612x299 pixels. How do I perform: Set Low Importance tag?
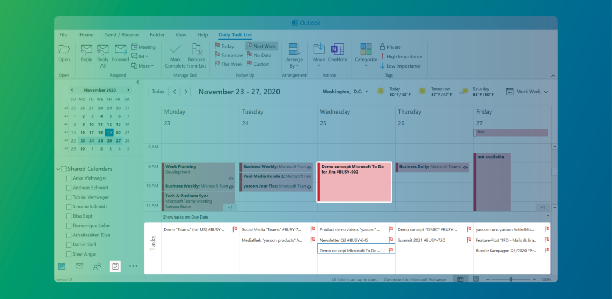[x=400, y=66]
